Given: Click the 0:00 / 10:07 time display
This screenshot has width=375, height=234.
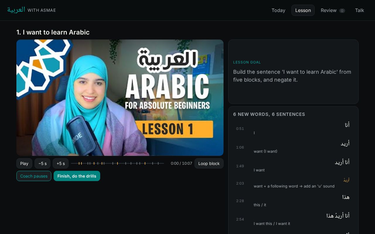Looking at the screenshot, I should click(x=181, y=164).
